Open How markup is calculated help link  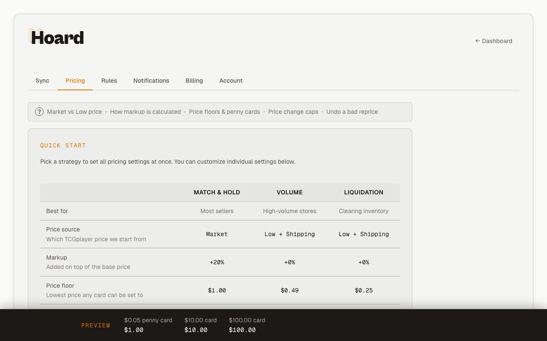pos(145,112)
